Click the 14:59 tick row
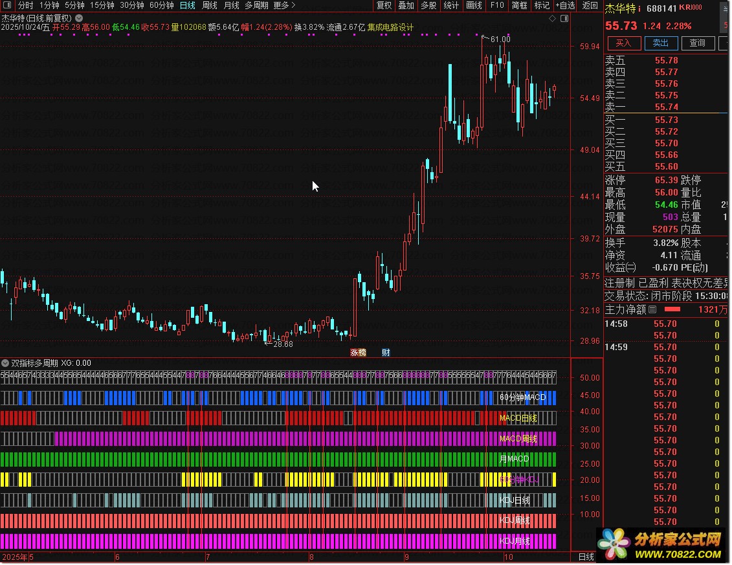Viewport: 732px width, 565px height. (666, 347)
